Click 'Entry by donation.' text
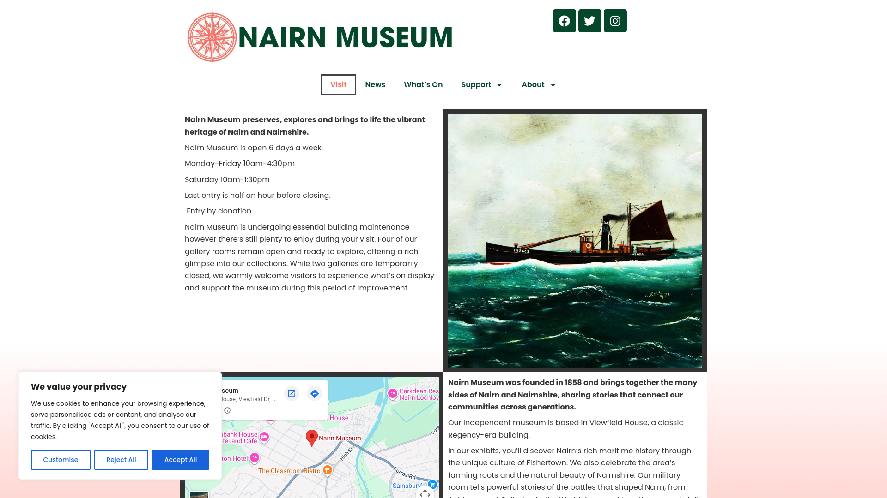Image resolution: width=887 pixels, height=498 pixels. point(220,211)
